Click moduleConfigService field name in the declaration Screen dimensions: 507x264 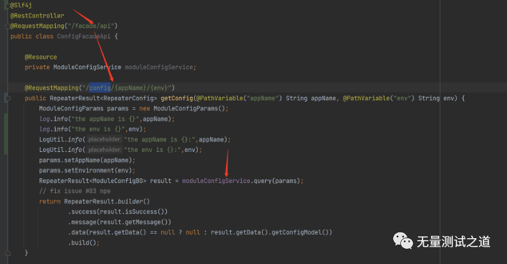[159, 67]
